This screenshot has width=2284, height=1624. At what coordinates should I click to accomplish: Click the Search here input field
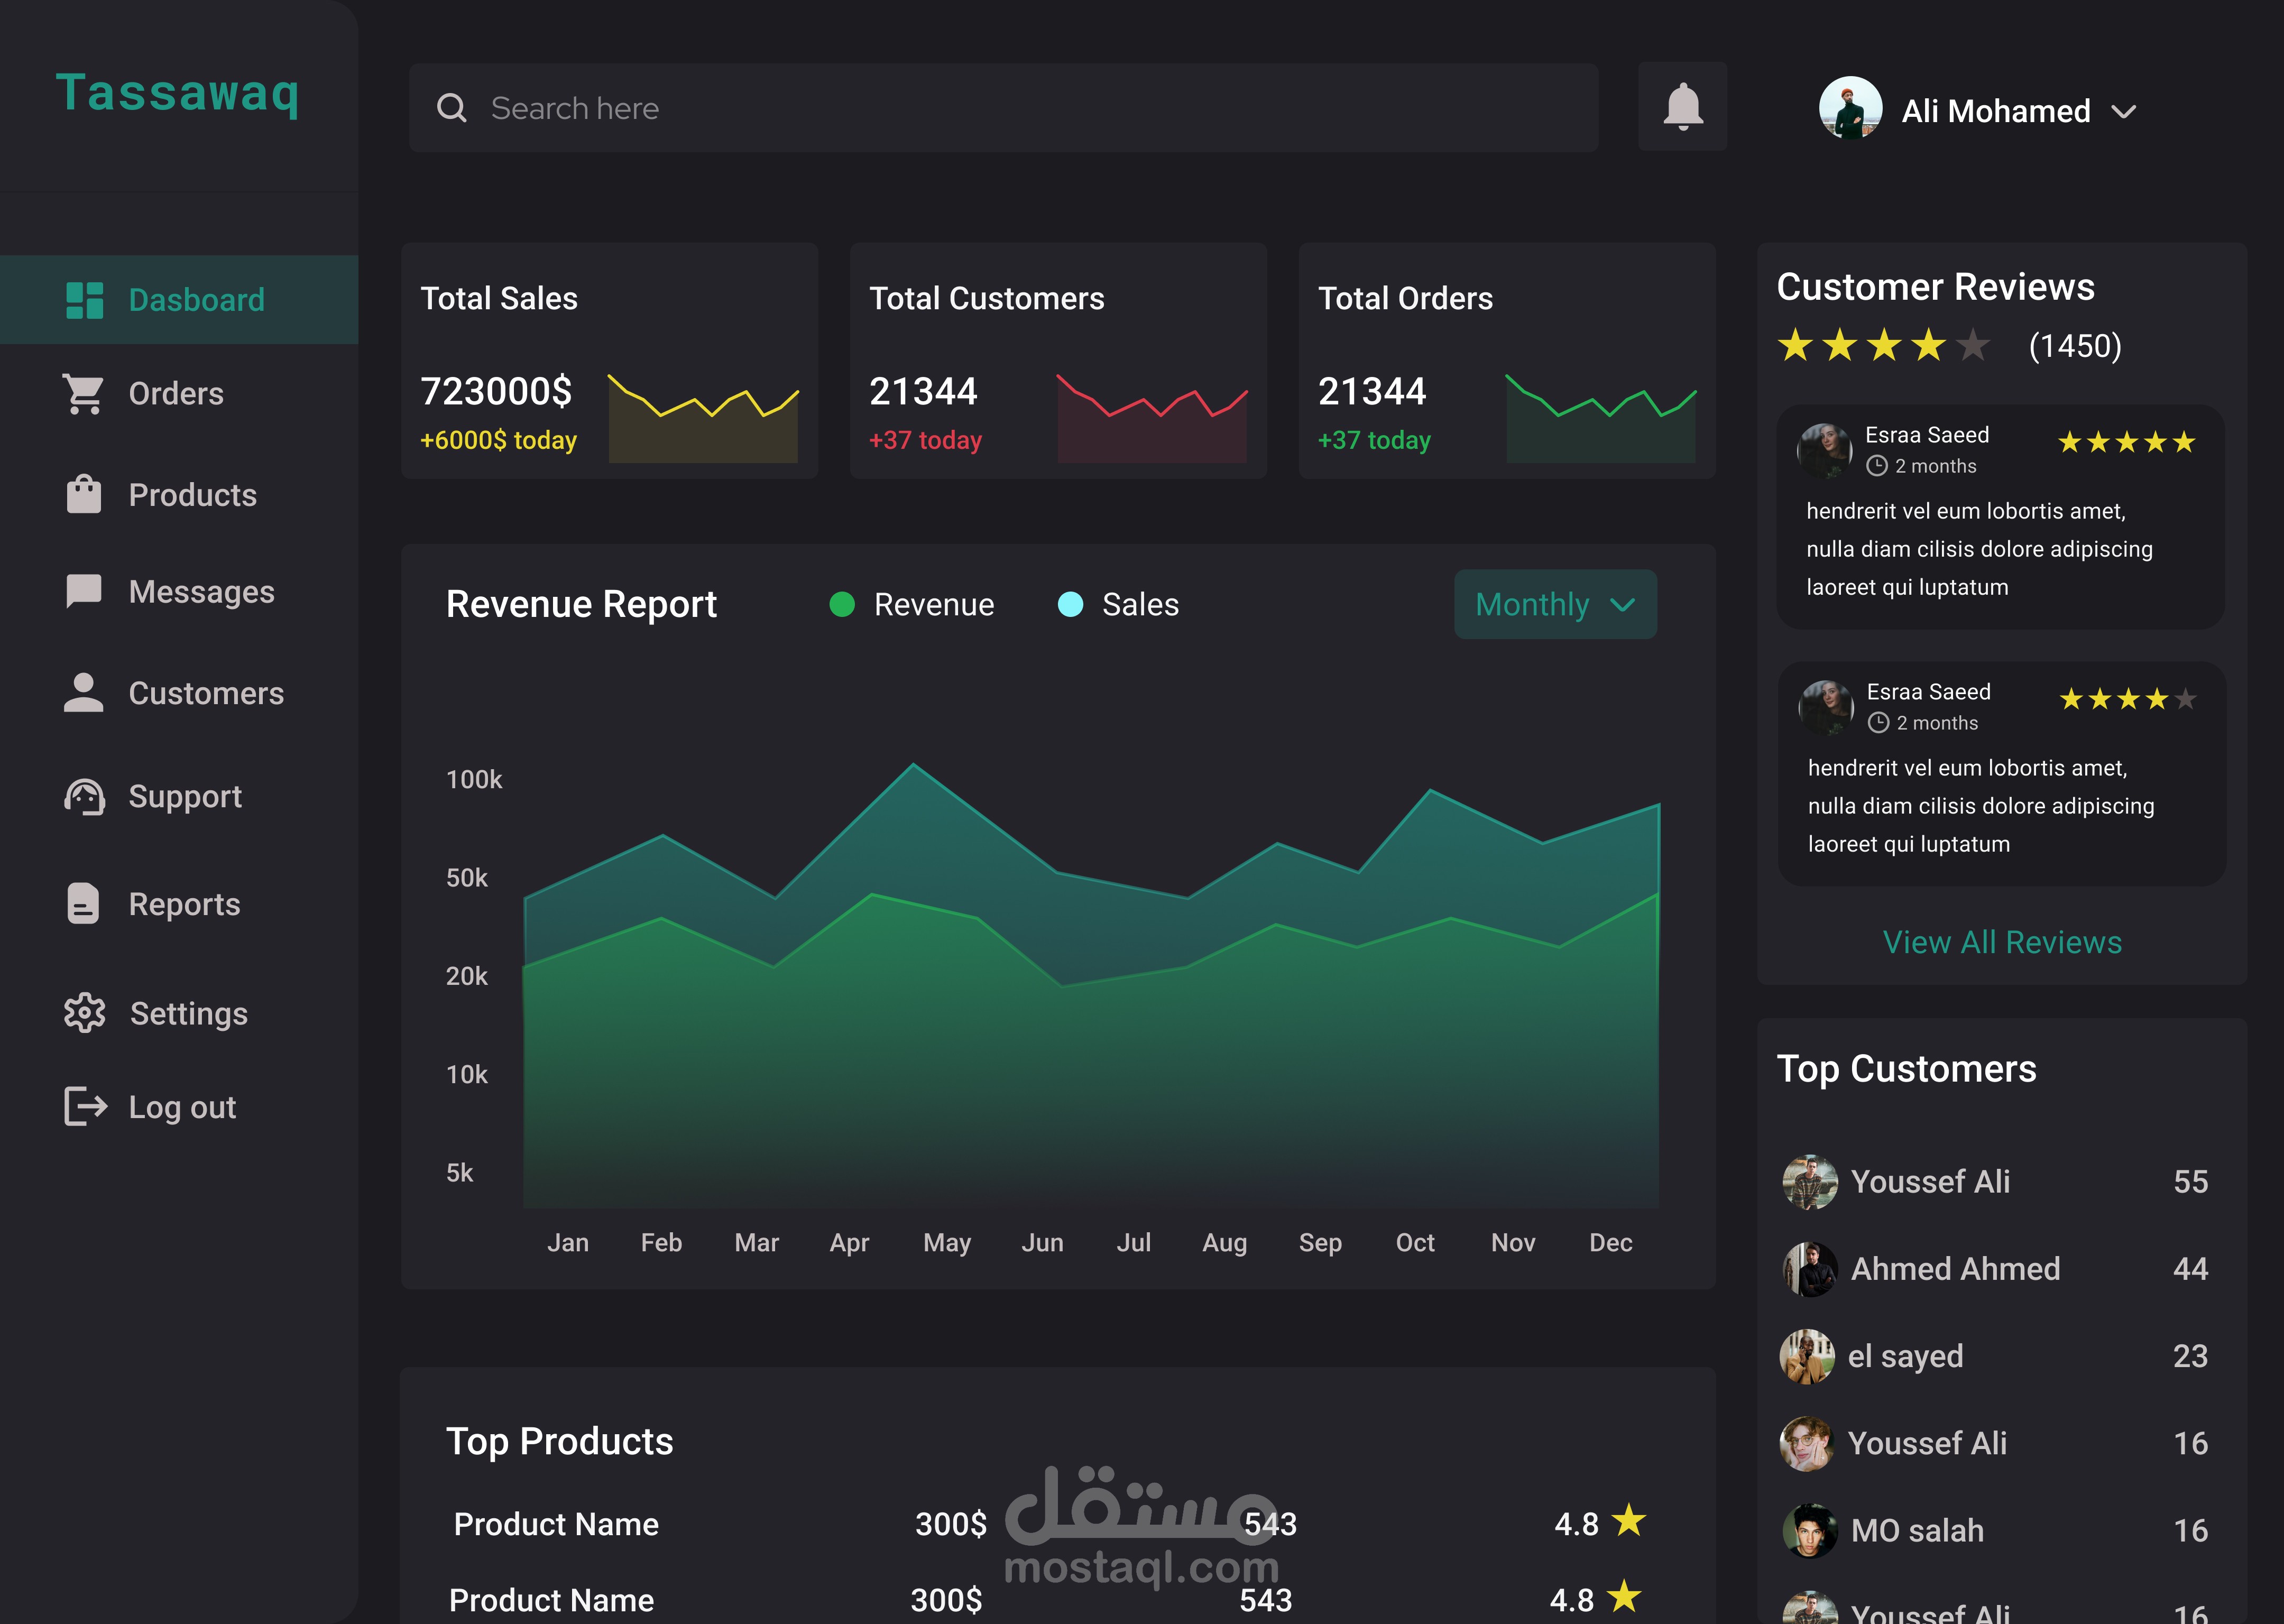(1003, 108)
